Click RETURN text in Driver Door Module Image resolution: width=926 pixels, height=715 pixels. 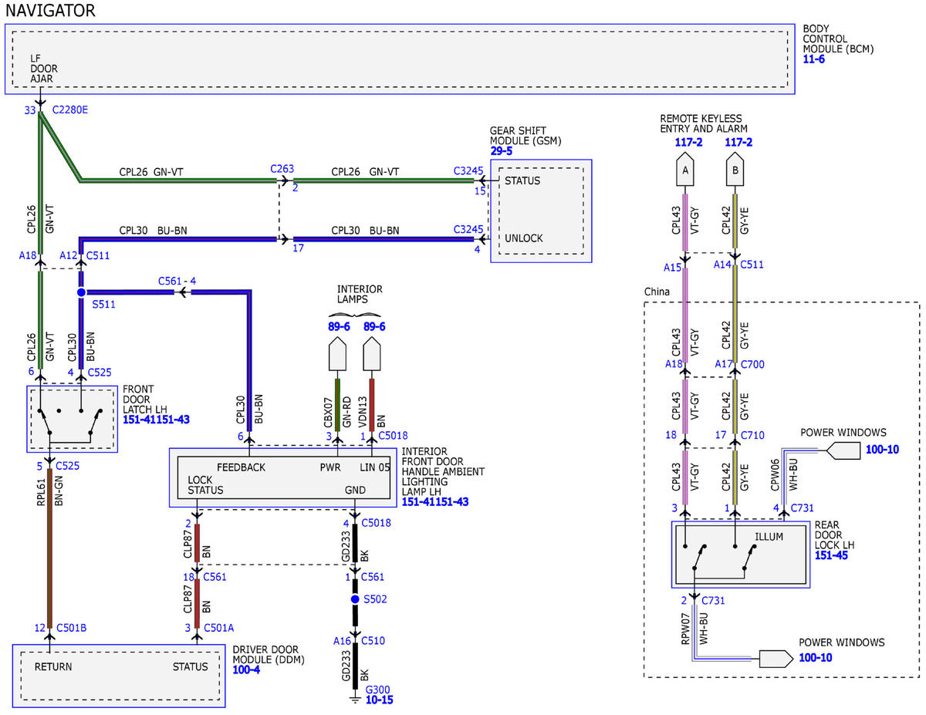coord(52,666)
